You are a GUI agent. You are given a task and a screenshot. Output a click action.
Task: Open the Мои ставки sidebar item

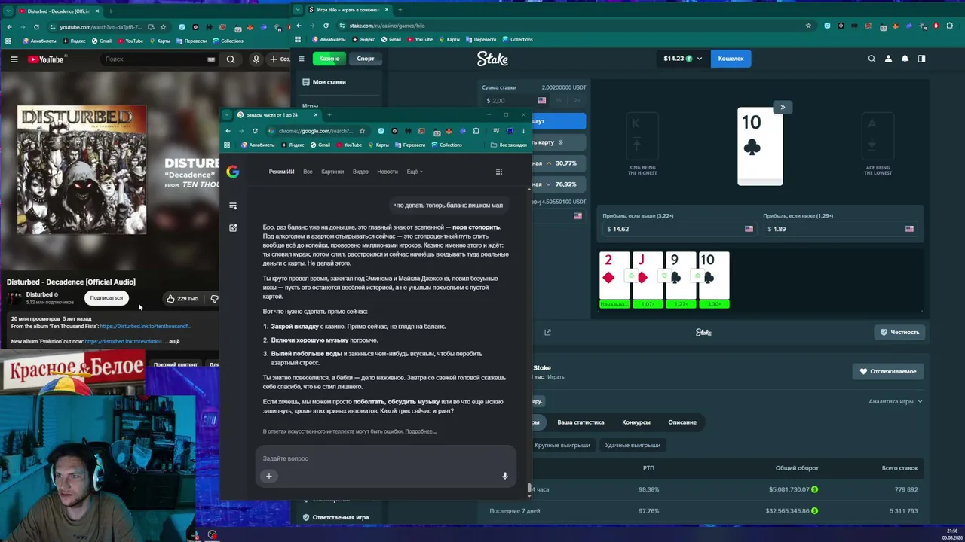(x=324, y=82)
